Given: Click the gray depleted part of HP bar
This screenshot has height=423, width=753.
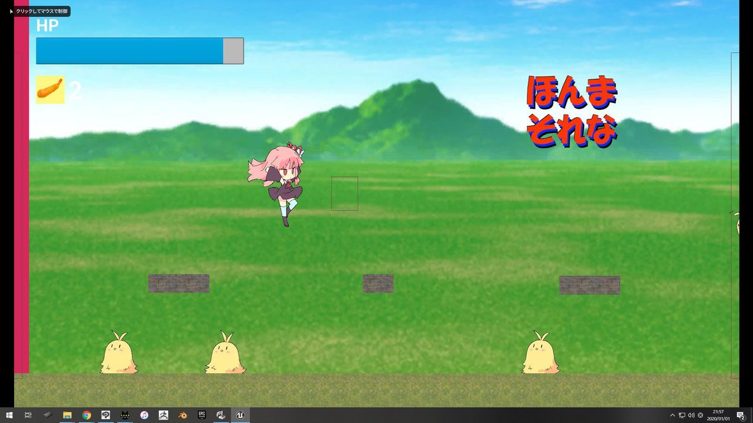Looking at the screenshot, I should pyautogui.click(x=234, y=51).
